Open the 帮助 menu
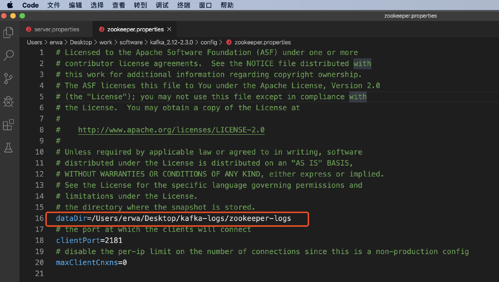 pos(227,5)
